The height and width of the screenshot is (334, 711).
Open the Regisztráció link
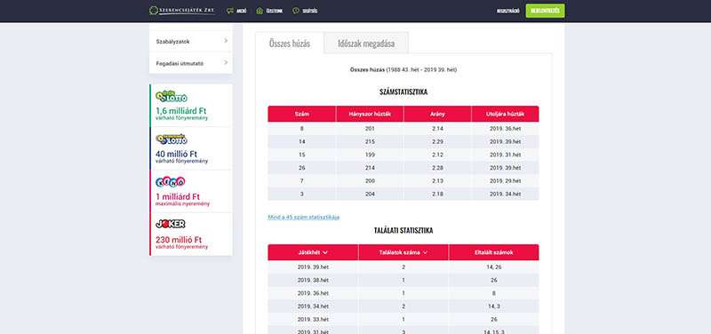coord(507,11)
